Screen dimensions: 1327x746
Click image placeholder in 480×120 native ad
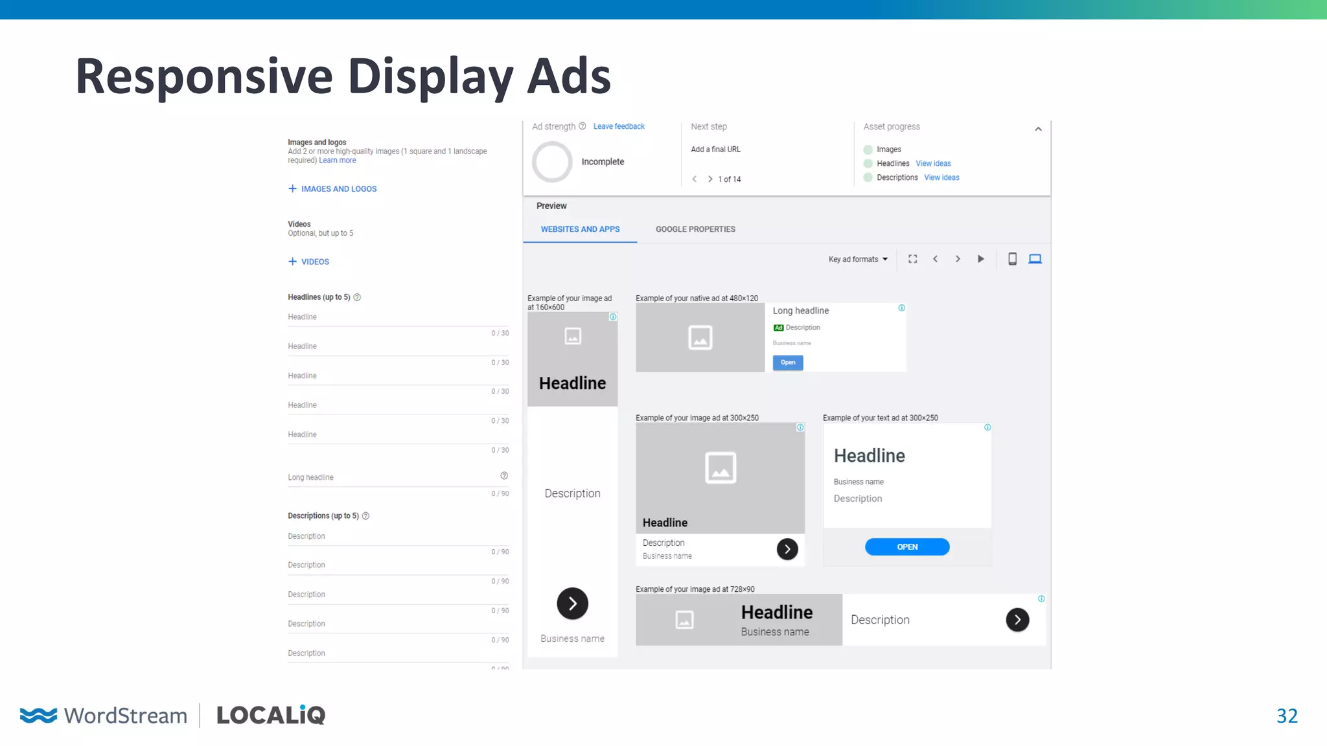(x=700, y=337)
